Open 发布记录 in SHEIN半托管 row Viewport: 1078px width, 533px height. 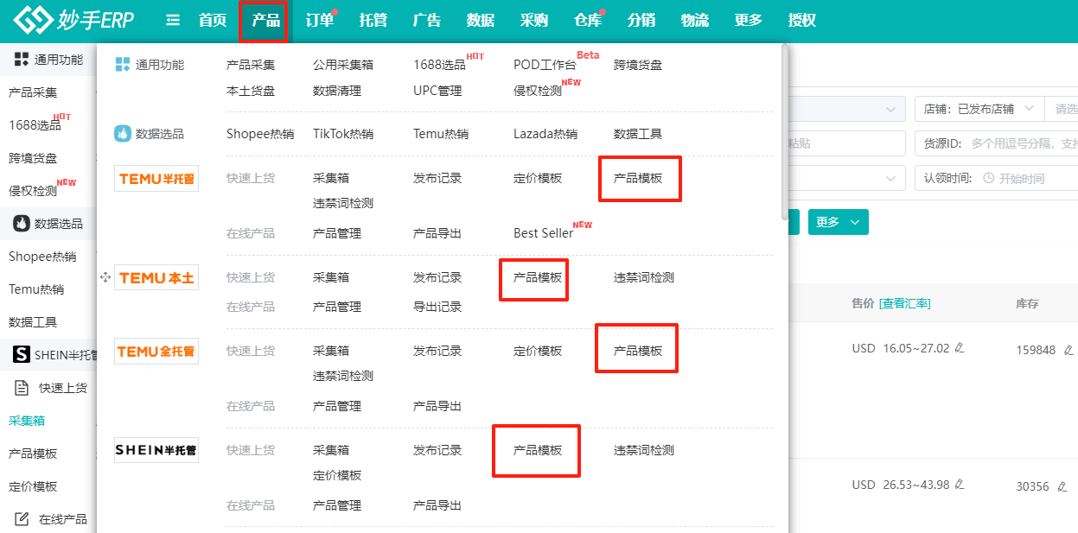pos(437,450)
